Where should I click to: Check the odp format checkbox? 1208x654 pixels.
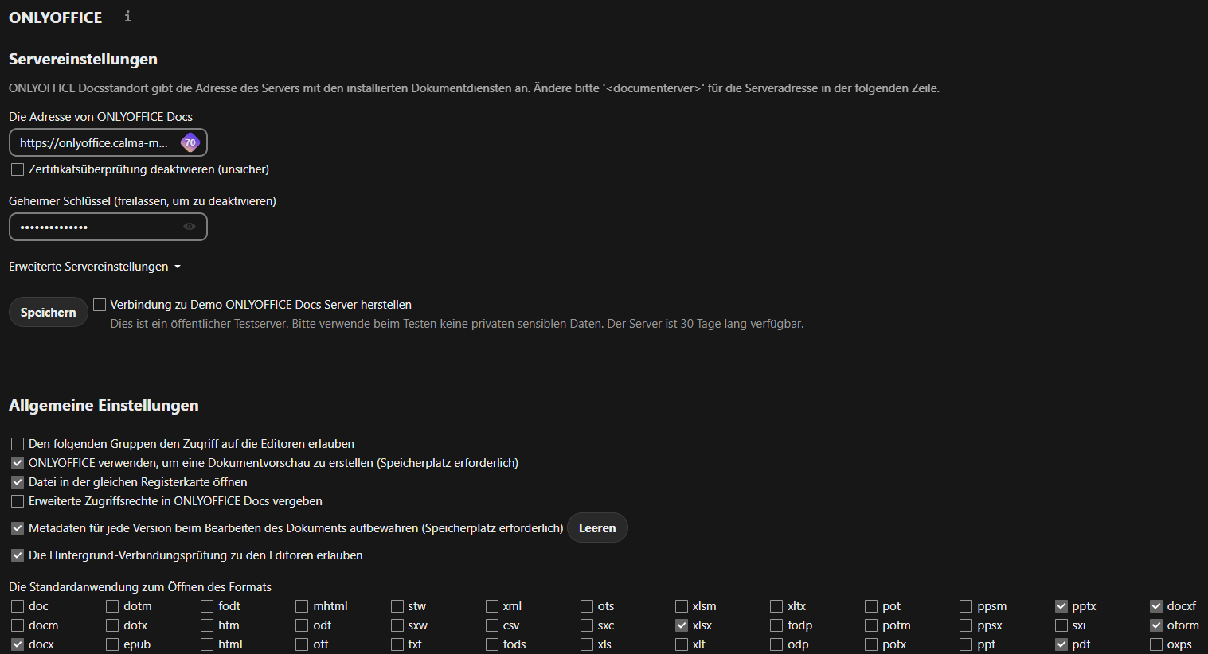[x=776, y=644]
